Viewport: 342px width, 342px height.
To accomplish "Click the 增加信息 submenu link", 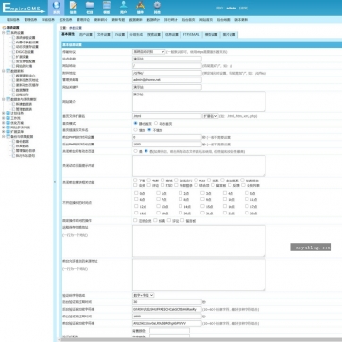I will (x=13, y=20).
